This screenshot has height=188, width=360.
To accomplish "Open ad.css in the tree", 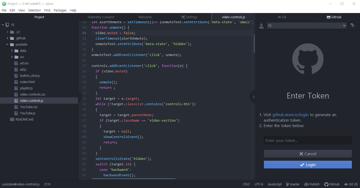I will pos(24,63).
